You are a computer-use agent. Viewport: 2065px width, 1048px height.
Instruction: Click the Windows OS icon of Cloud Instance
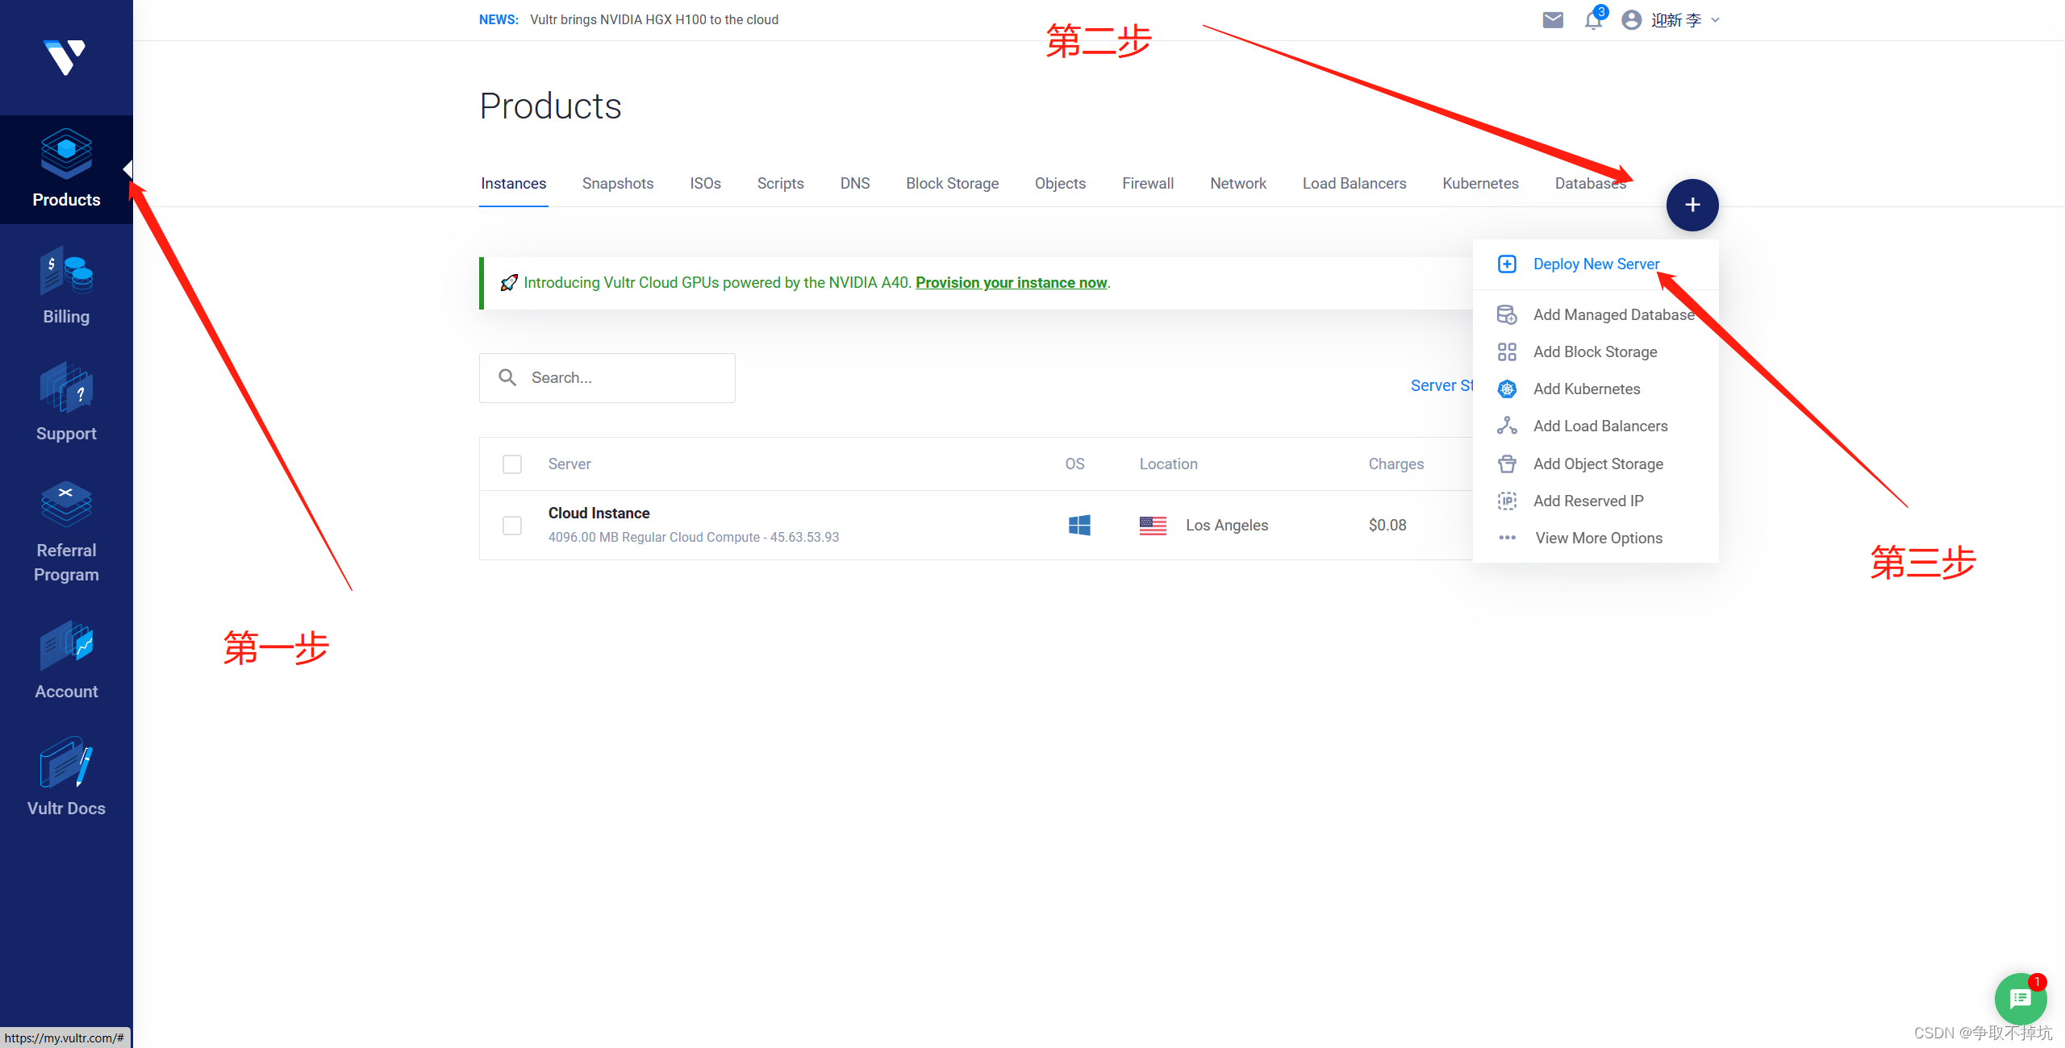(1079, 525)
